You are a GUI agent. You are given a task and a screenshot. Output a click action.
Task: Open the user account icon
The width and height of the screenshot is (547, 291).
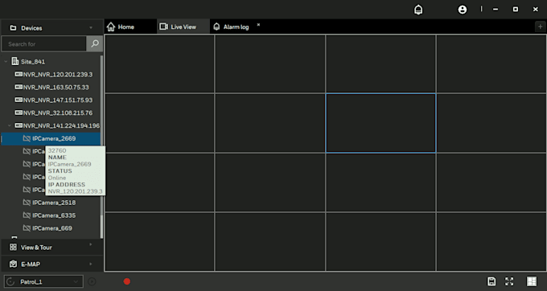(463, 10)
